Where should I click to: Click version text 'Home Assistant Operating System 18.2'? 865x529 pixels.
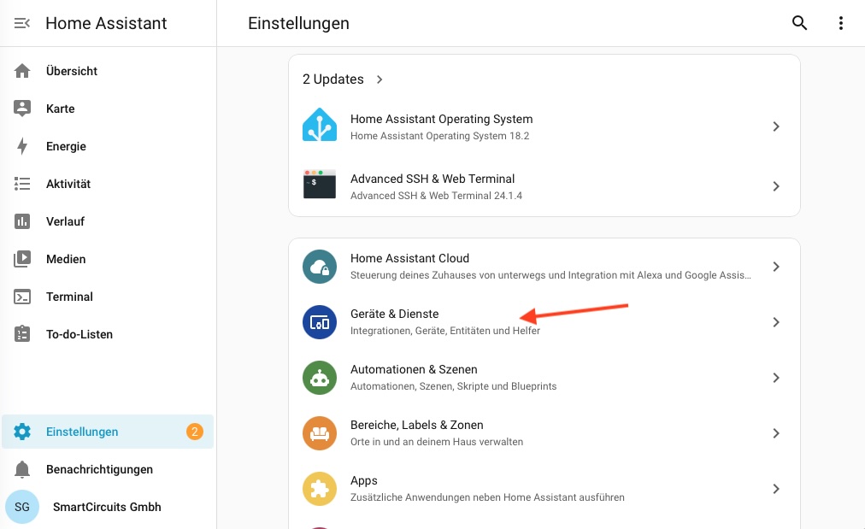click(x=439, y=136)
